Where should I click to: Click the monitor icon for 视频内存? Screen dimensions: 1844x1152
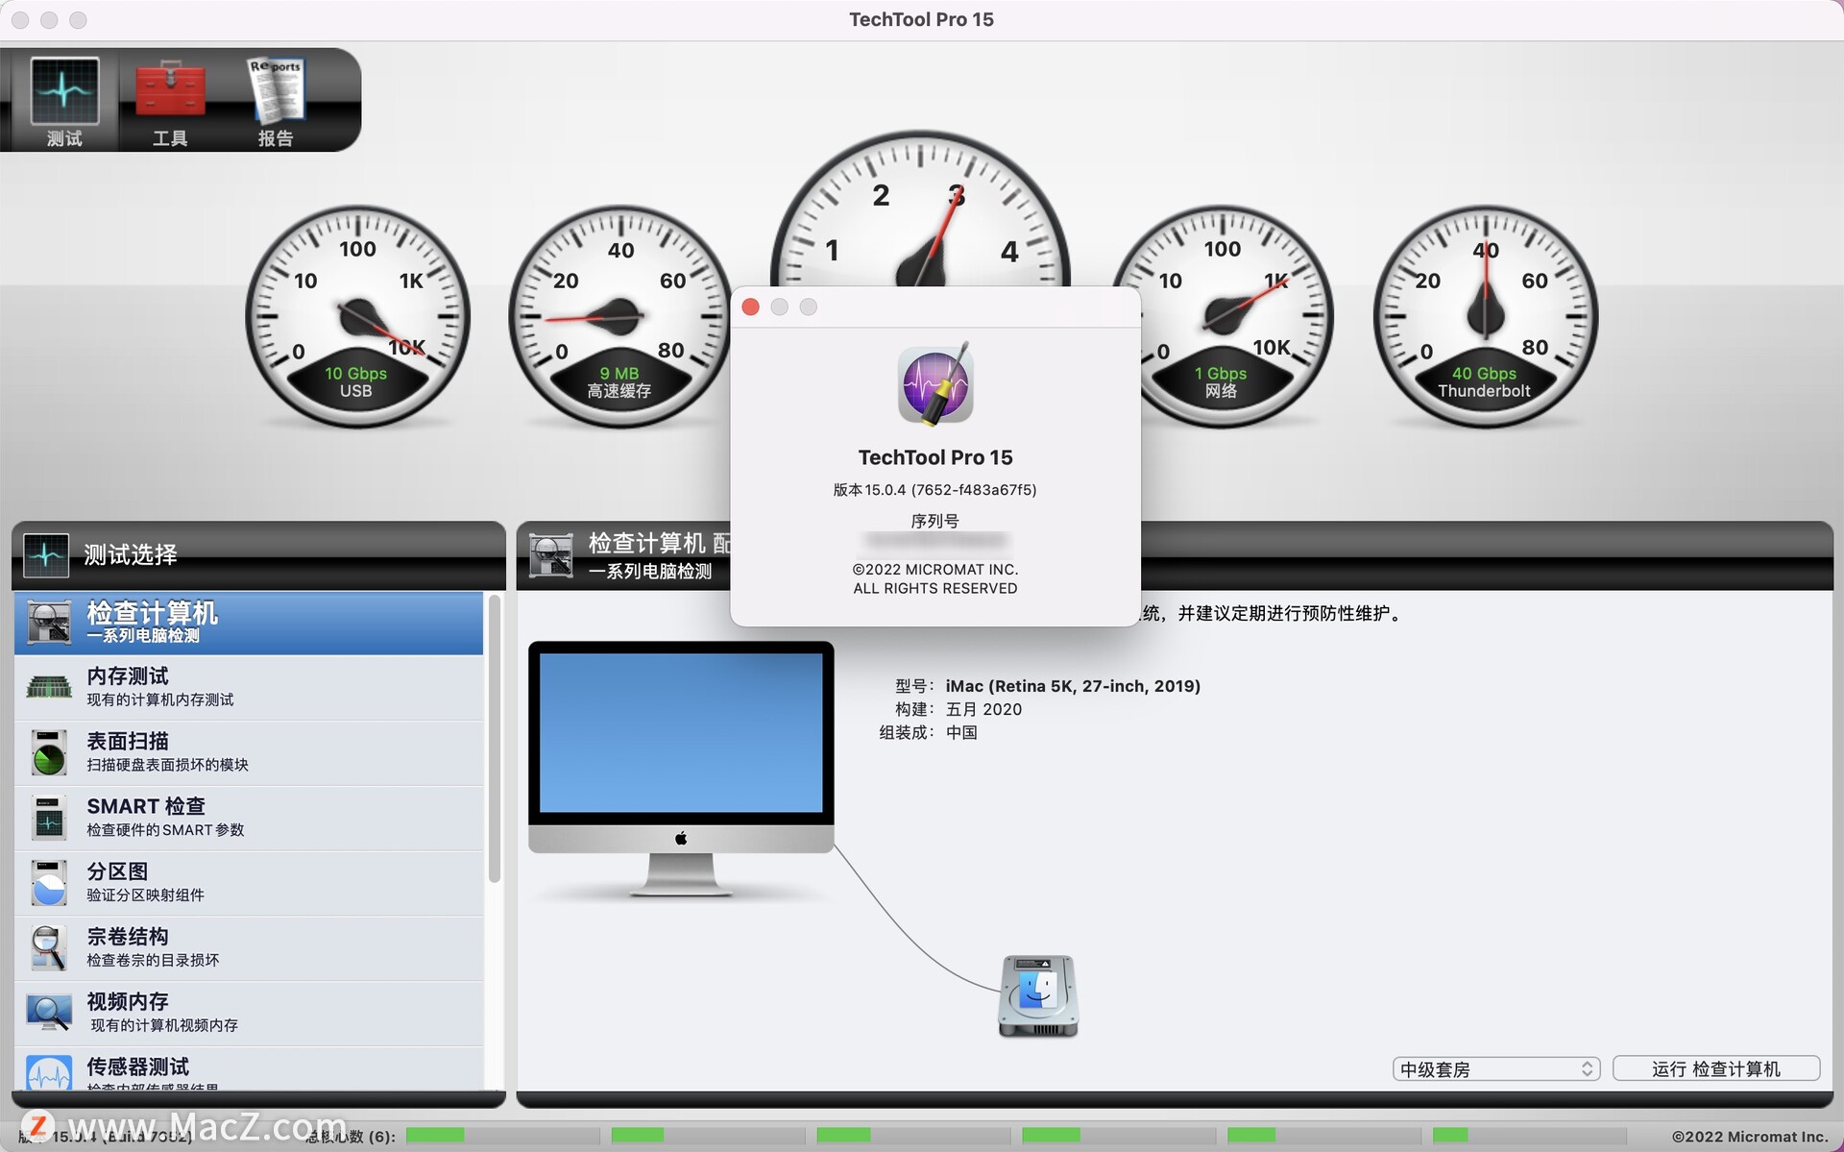[49, 1013]
